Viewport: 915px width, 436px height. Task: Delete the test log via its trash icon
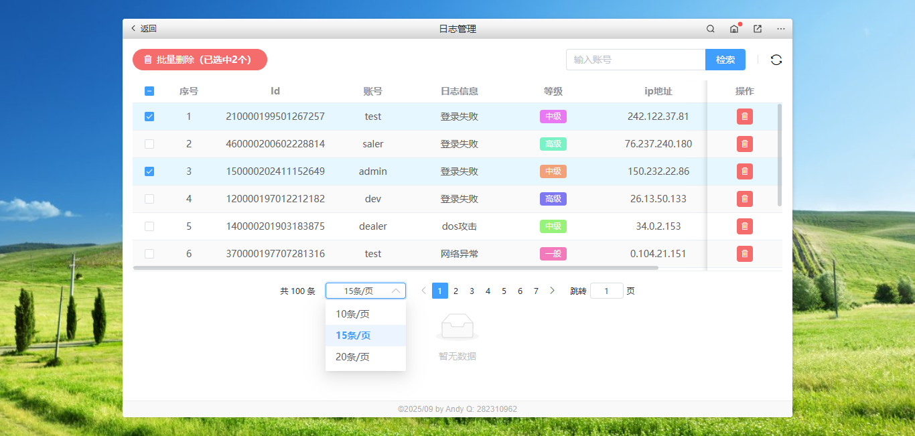click(x=744, y=116)
